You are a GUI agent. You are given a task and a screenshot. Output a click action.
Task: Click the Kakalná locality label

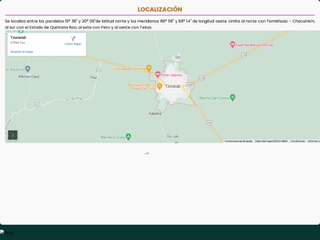pyautogui.click(x=155, y=113)
